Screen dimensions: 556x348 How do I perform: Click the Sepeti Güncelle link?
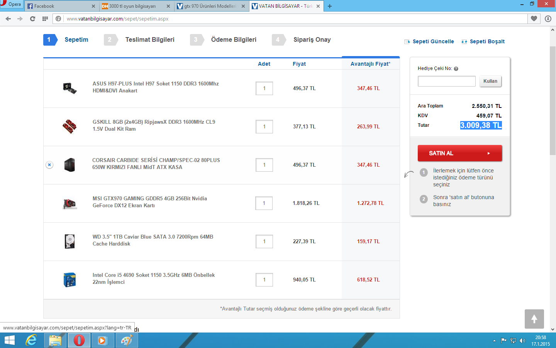[x=433, y=41]
